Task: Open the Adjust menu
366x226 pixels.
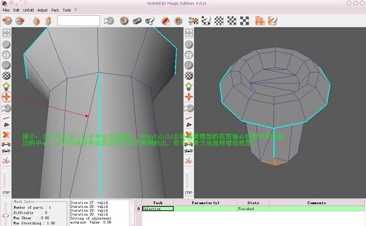Action: [x=43, y=10]
